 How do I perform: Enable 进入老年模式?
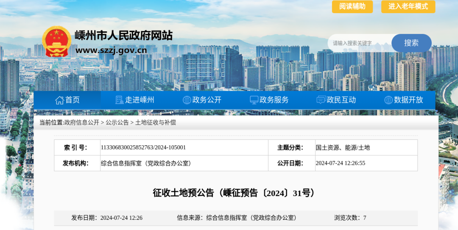pyautogui.click(x=408, y=6)
